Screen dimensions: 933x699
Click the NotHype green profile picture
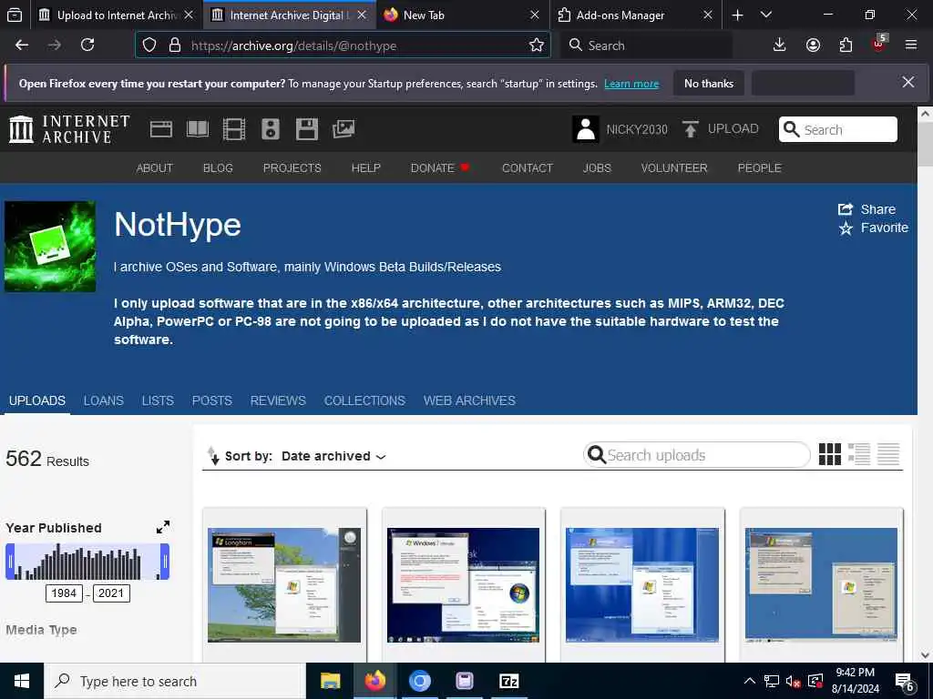50,246
